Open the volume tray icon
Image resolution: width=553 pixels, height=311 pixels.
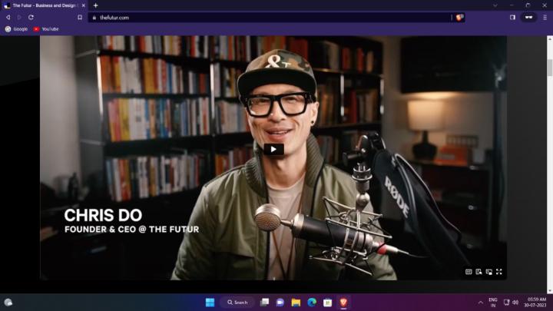tap(515, 303)
